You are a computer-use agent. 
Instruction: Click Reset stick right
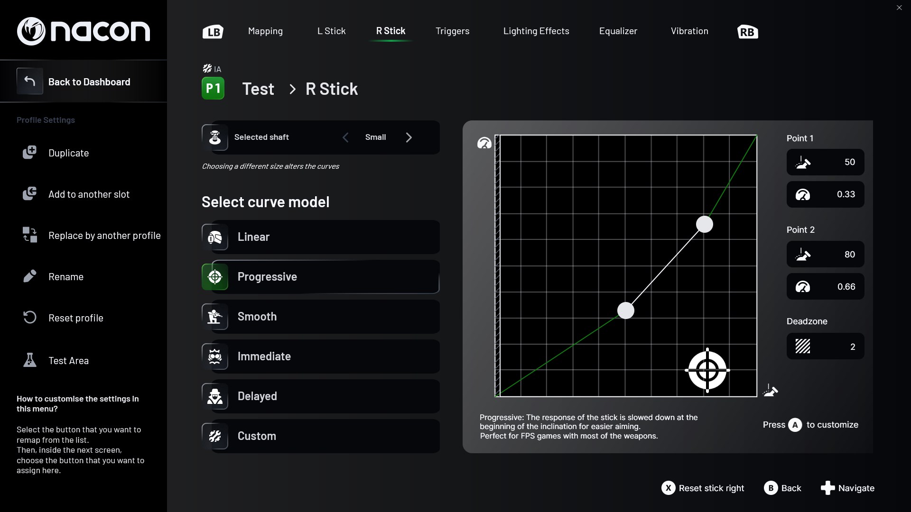pos(703,488)
